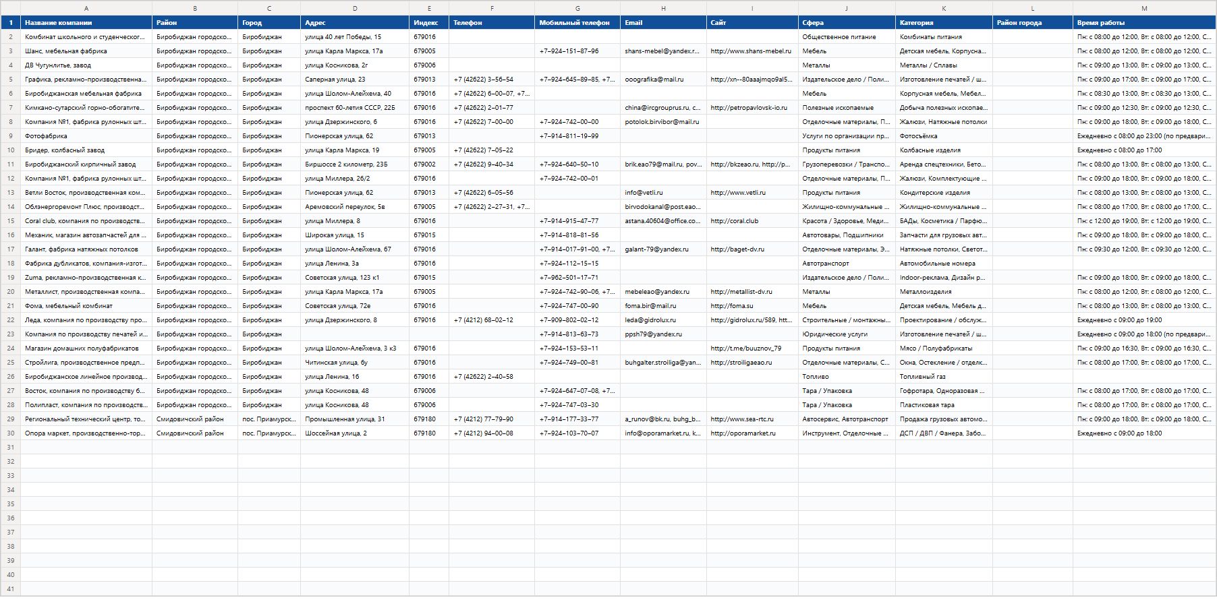Select the 'ДВ Чугунлитье, завод' cell
The image size is (1217, 608).
(86, 65)
